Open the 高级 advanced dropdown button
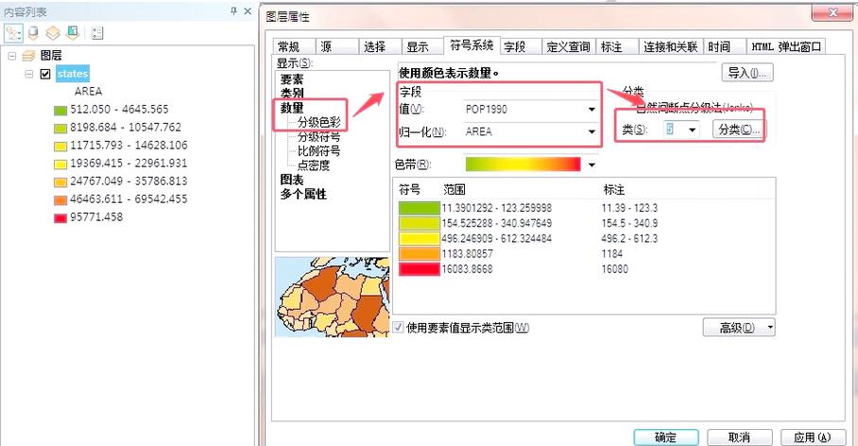Image resolution: width=858 pixels, height=446 pixels. coord(739,328)
